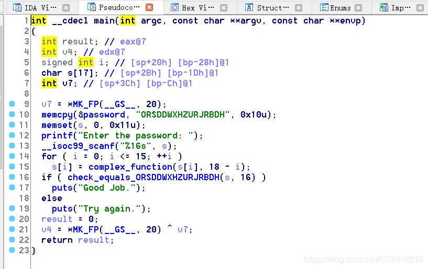The image size is (428, 269).
Task: Close the Hex View tab
Action: pyautogui.click(x=224, y=8)
